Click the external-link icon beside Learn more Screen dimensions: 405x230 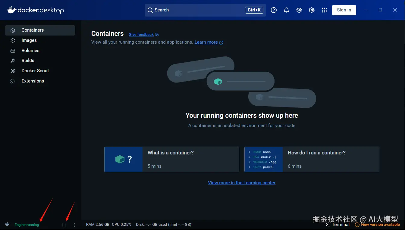click(221, 42)
